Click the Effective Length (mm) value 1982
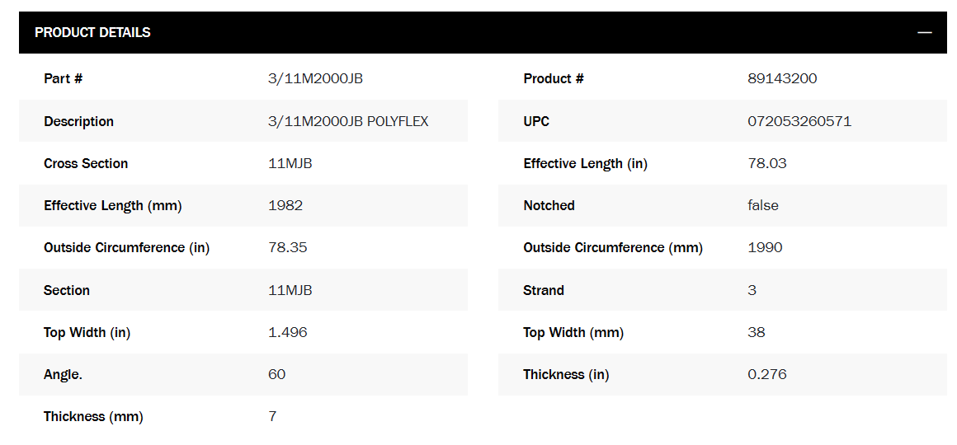Screen dimensions: 957x445 pos(285,205)
